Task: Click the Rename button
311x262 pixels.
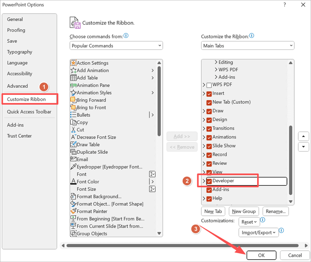Action: pyautogui.click(x=276, y=211)
